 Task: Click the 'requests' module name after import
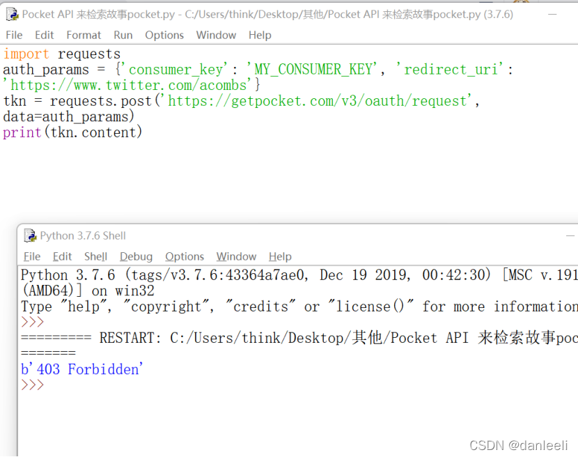point(89,54)
